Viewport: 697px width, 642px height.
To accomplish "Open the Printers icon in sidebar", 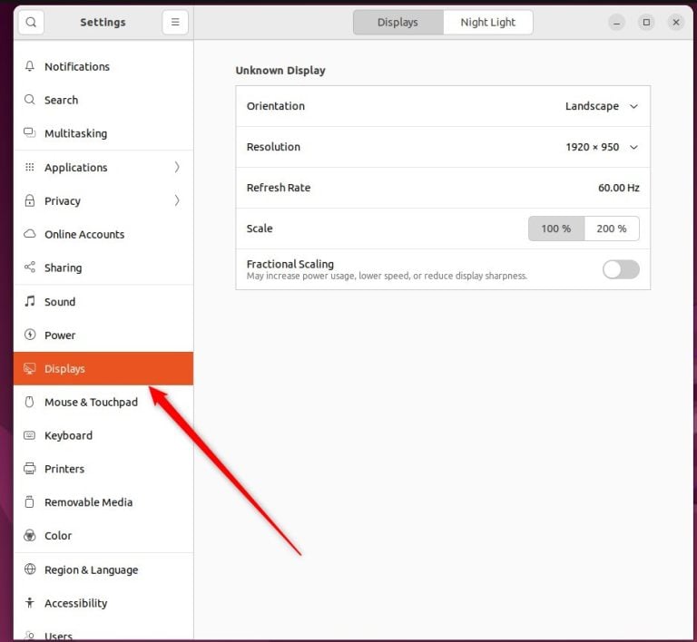I will coord(30,469).
